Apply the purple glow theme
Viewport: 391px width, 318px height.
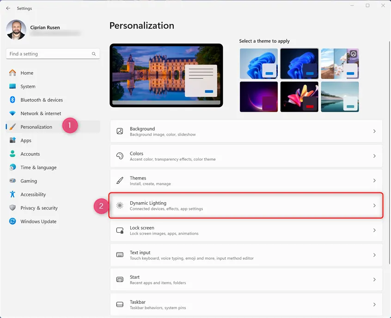pyautogui.click(x=259, y=96)
